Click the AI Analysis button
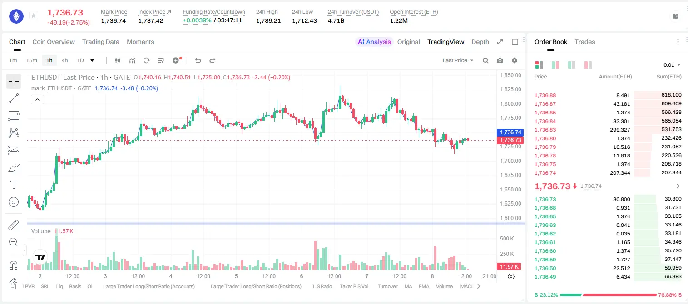 coord(374,42)
